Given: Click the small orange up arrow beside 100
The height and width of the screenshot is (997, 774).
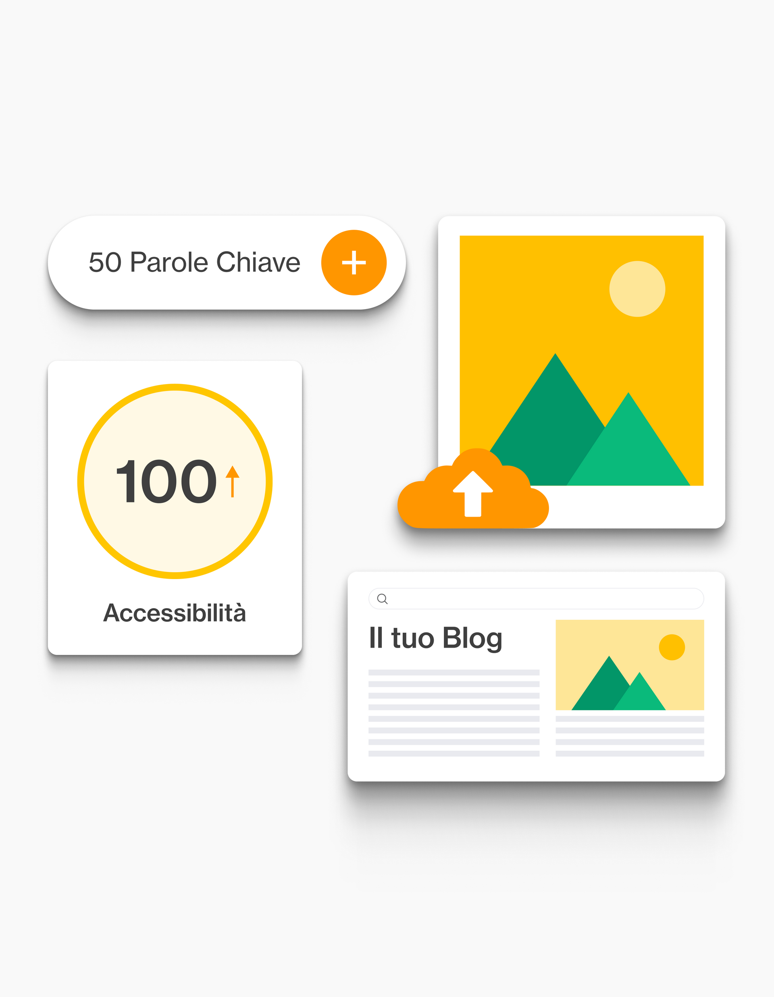Looking at the screenshot, I should (x=233, y=481).
